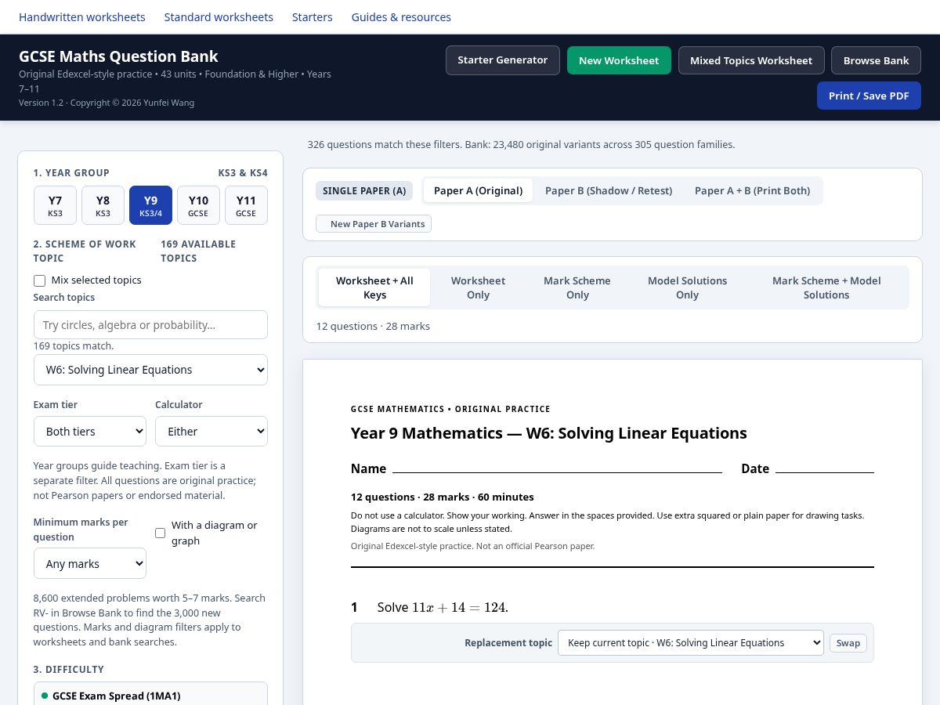Click Starter Generator button
This screenshot has width=940, height=705.
[x=503, y=60]
